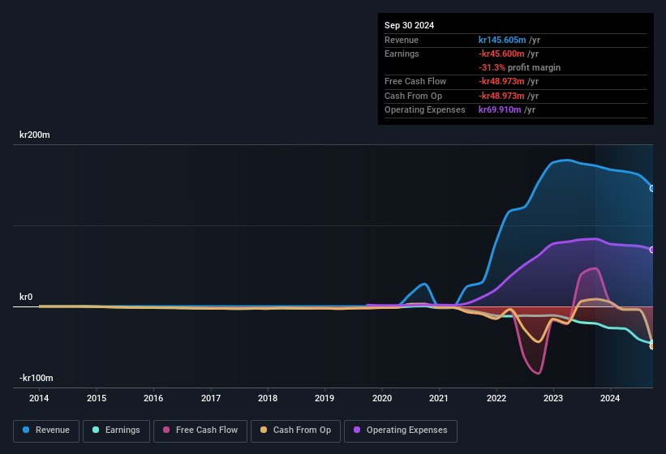Click the kr200m y-axis label
This screenshot has width=666, height=454.
pos(34,135)
